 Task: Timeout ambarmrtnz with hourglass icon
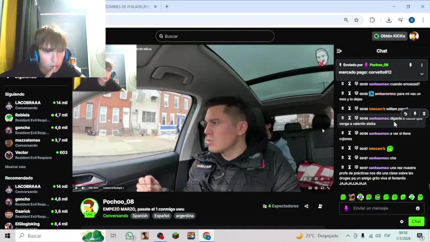(349, 93)
